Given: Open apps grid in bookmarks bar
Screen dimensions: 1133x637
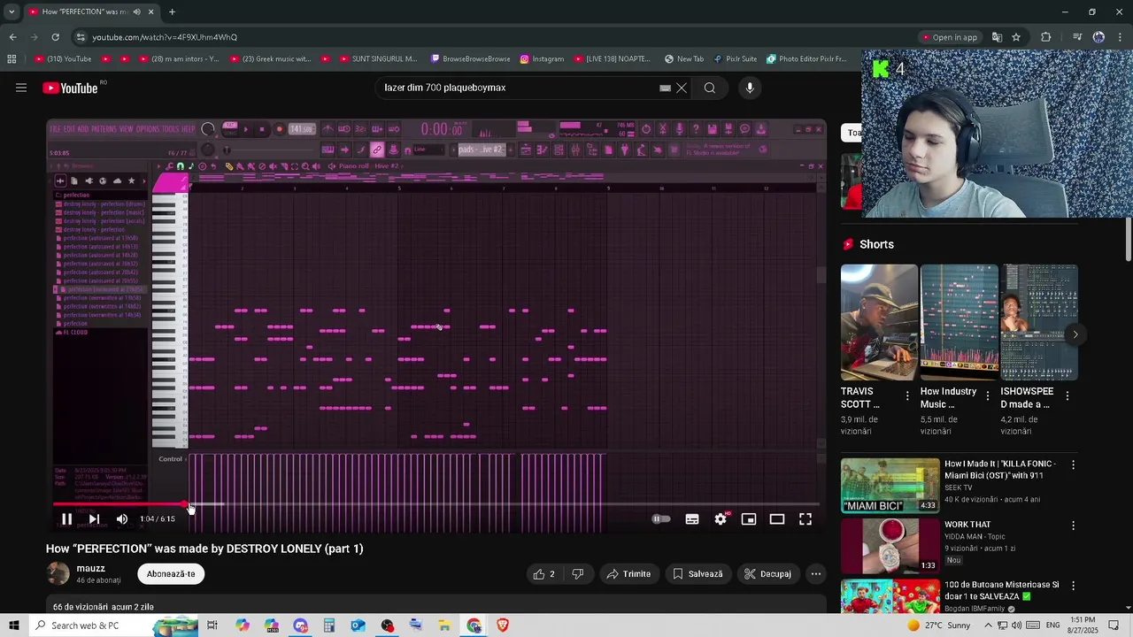Looking at the screenshot, I should pos(12,59).
